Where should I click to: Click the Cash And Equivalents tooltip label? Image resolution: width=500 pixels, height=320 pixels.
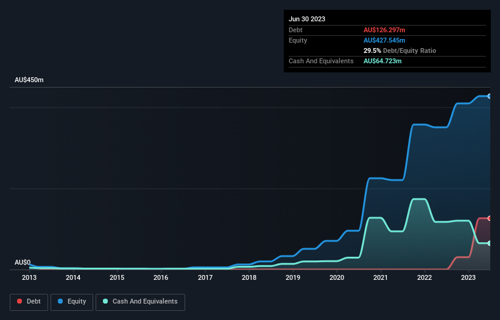coord(321,61)
